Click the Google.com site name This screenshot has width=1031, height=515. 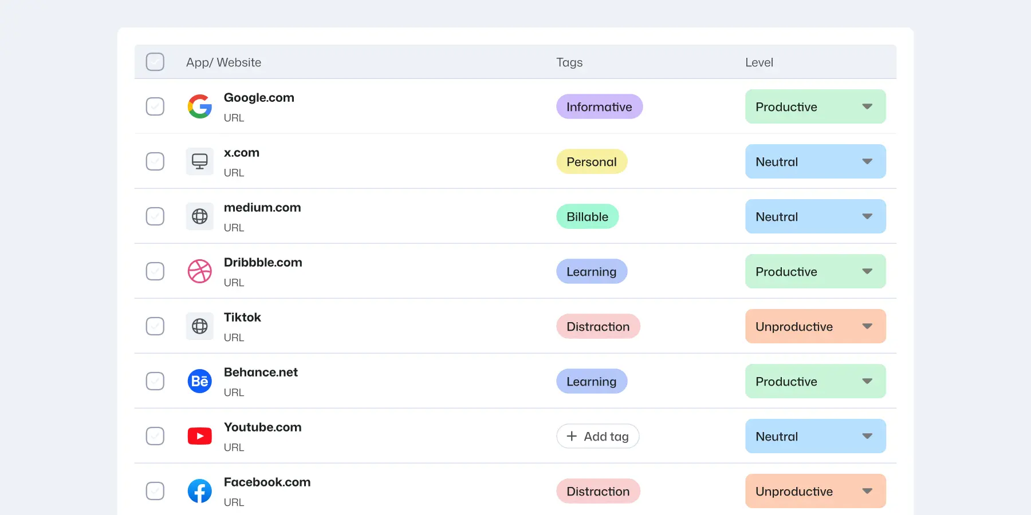pos(259,98)
